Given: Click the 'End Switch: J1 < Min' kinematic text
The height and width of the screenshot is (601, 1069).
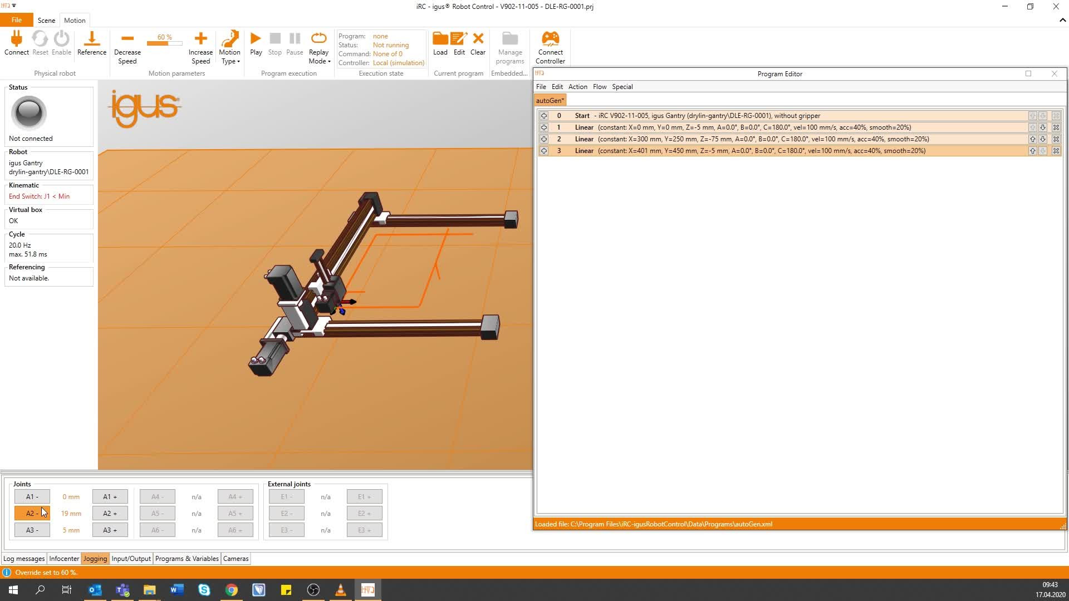Looking at the screenshot, I should point(39,196).
